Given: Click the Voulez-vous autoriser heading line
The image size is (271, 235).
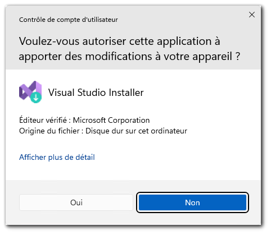Looking at the screenshot, I should click(120, 41).
